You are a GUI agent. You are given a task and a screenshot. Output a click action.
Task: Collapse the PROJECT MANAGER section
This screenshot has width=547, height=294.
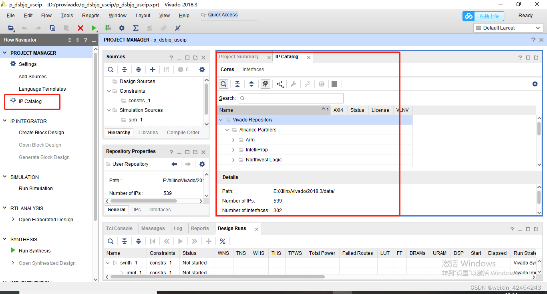pos(5,53)
